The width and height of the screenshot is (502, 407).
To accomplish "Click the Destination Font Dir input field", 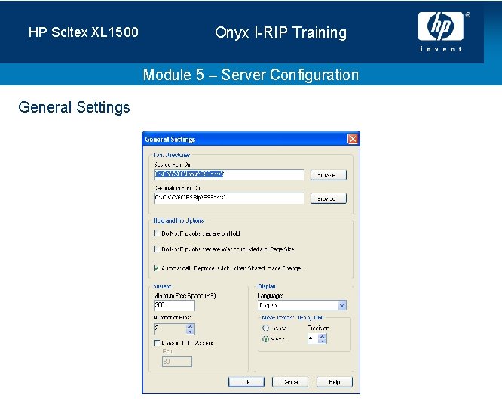I will (x=228, y=198).
